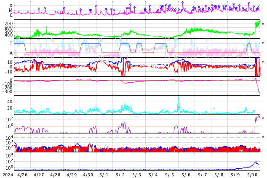Select the "10^7" label on purple plot

(x=8, y=119)
